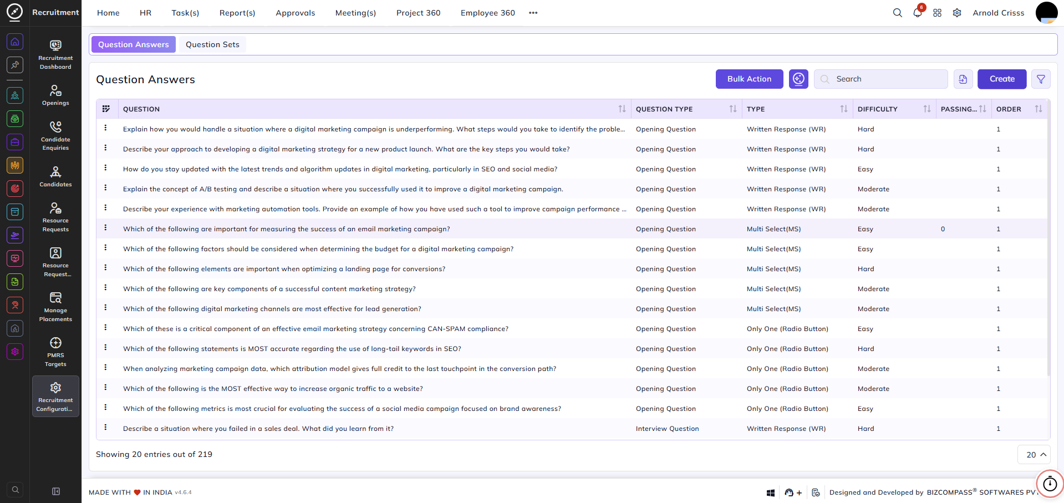The image size is (1064, 503).
Task: Open Candidate Enquiries in sidebar
Action: 55,135
